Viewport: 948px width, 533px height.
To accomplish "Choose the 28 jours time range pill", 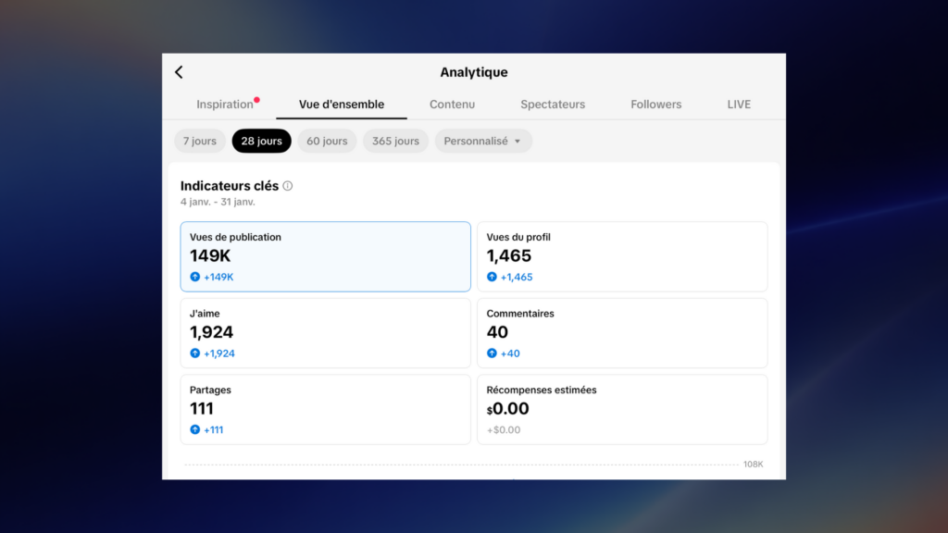I will [x=261, y=142].
